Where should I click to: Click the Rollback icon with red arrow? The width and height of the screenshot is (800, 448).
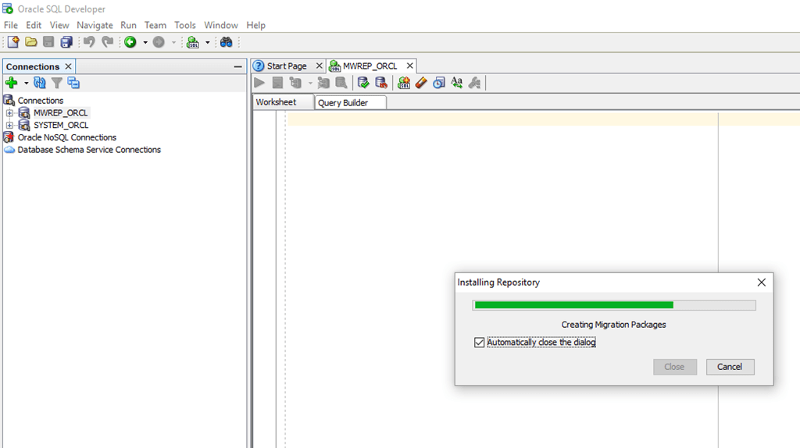pos(381,83)
